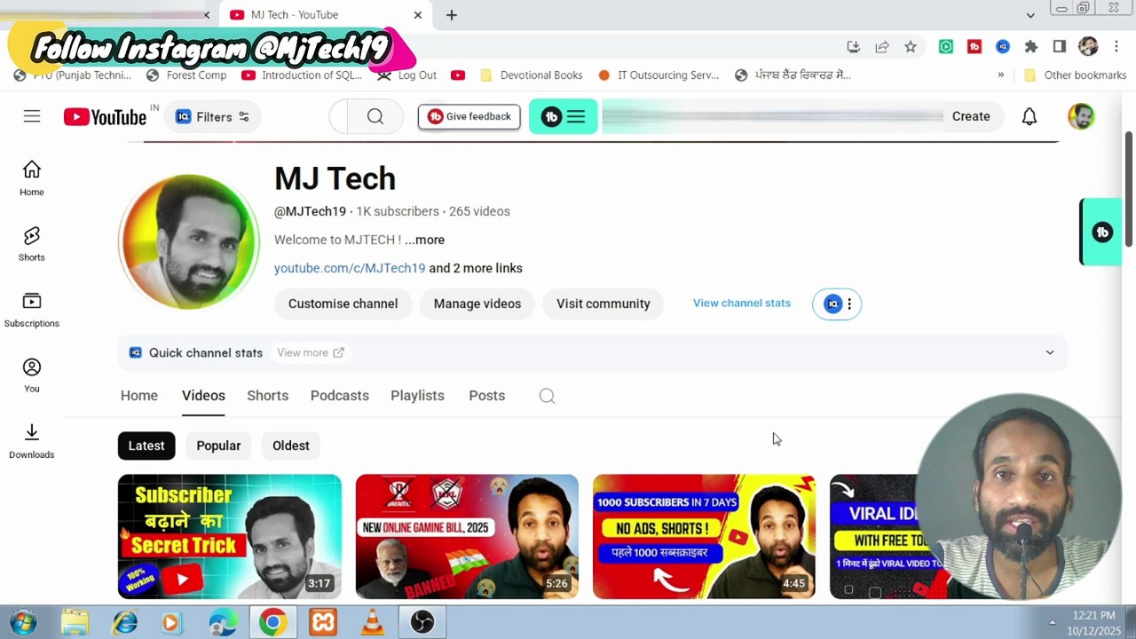Switch to the Podcasts tab
The image size is (1136, 639).
tap(340, 396)
